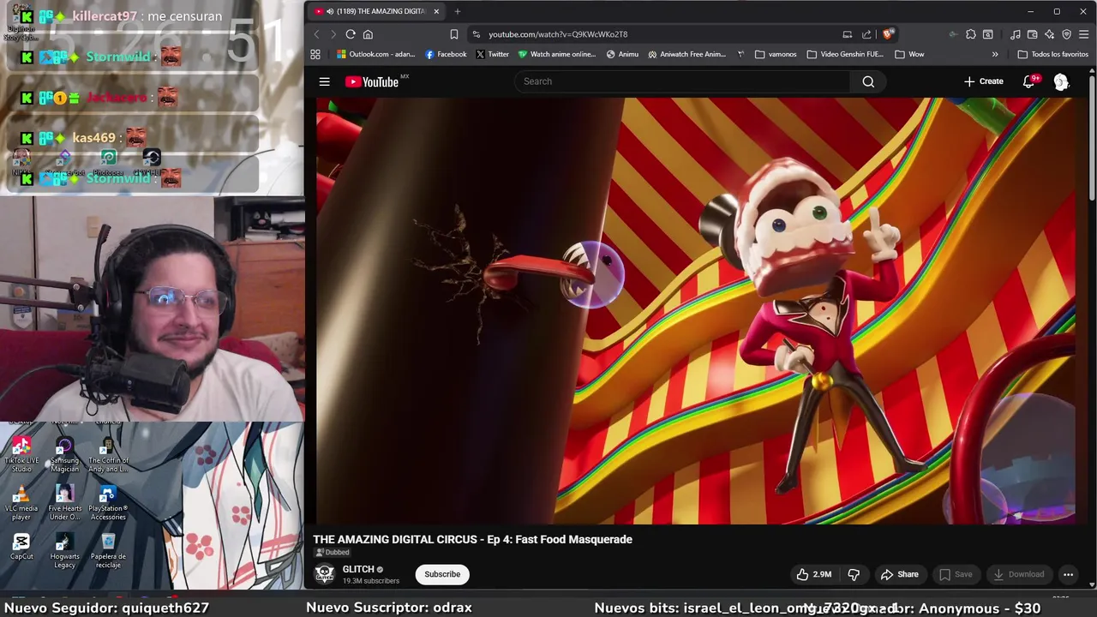Open the Twitter bookmark

(492, 54)
